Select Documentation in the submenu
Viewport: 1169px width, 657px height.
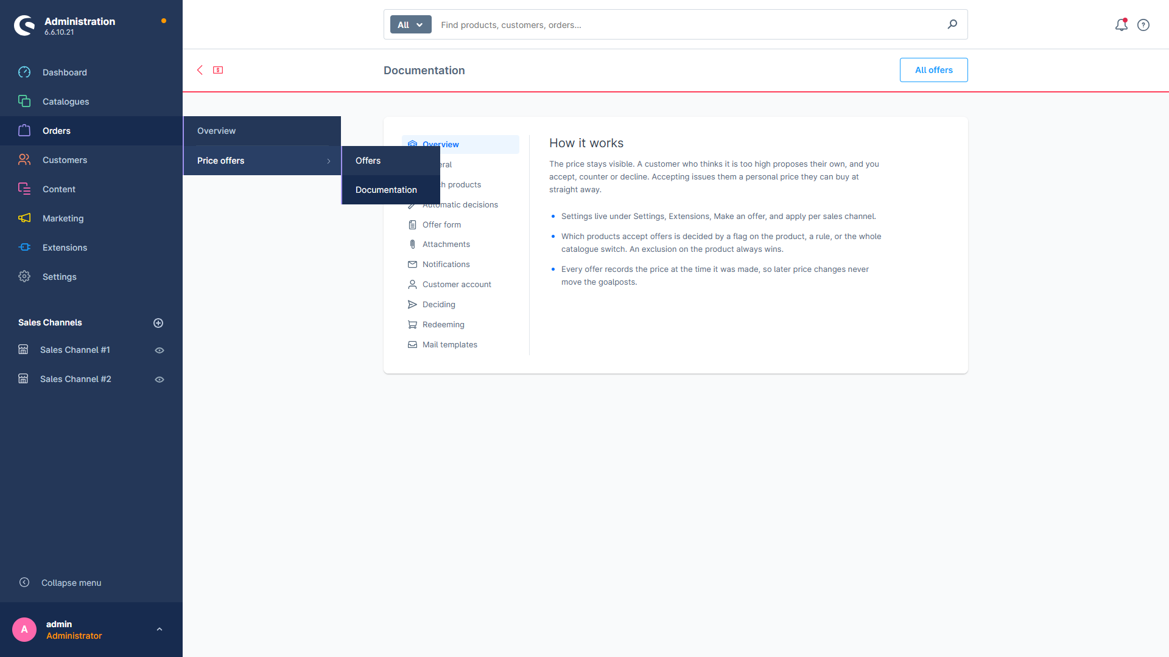[x=391, y=190]
